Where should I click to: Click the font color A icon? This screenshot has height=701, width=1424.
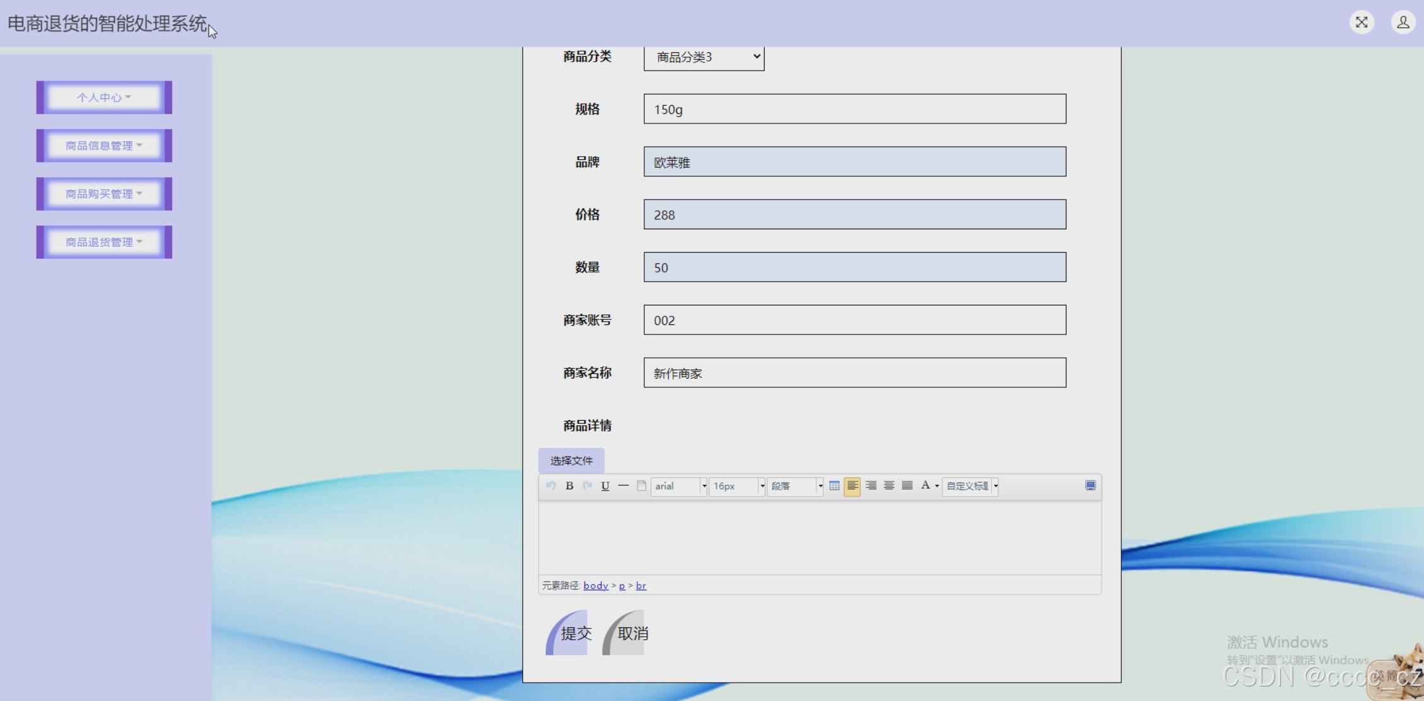(x=925, y=486)
